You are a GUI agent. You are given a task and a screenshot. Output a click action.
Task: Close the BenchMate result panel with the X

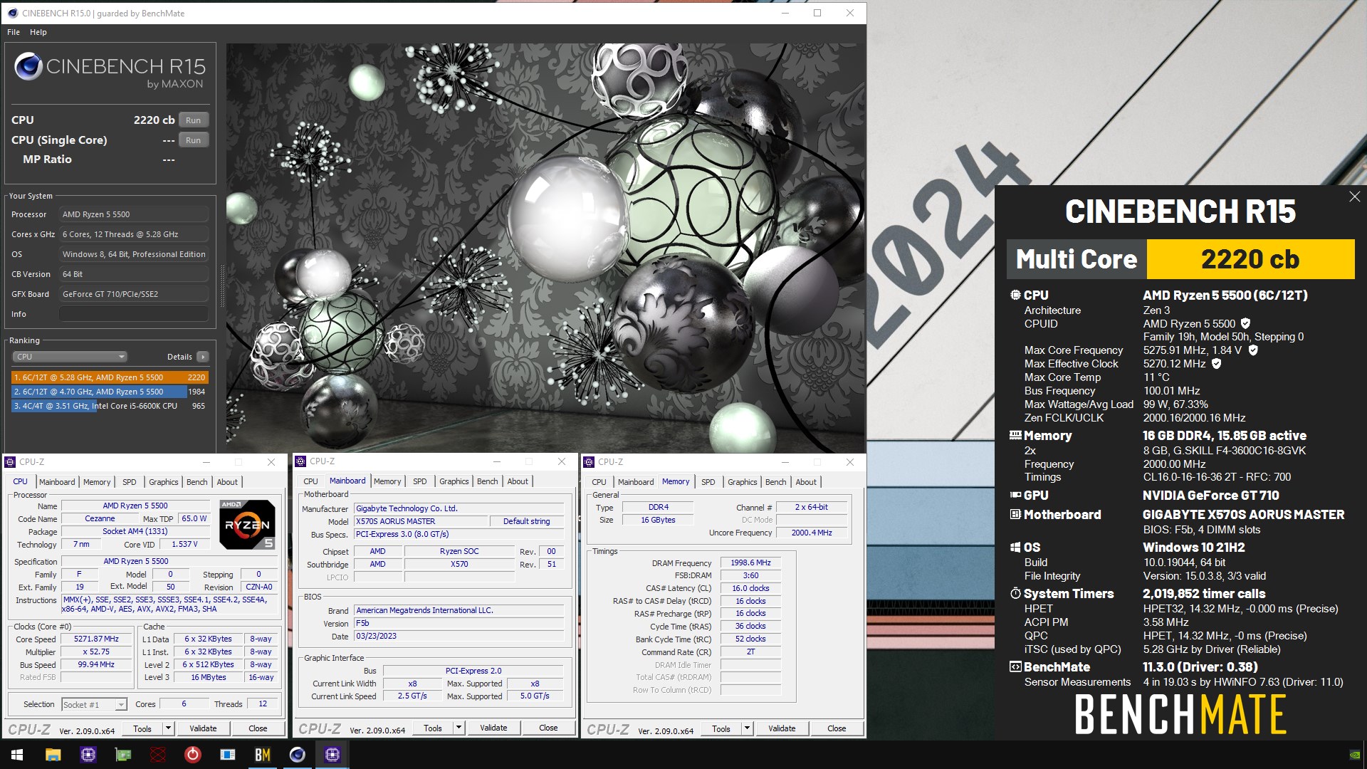coord(1354,197)
